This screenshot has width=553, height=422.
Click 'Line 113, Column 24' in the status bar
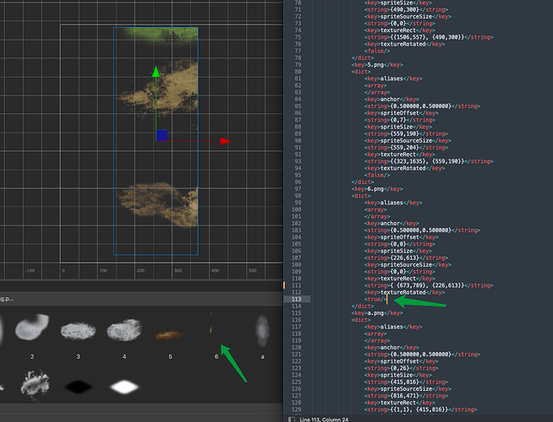pyautogui.click(x=324, y=419)
